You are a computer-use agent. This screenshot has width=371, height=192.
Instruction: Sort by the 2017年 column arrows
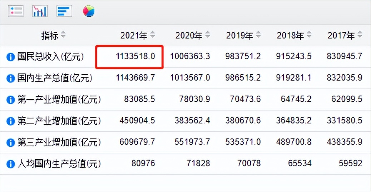[360, 35]
